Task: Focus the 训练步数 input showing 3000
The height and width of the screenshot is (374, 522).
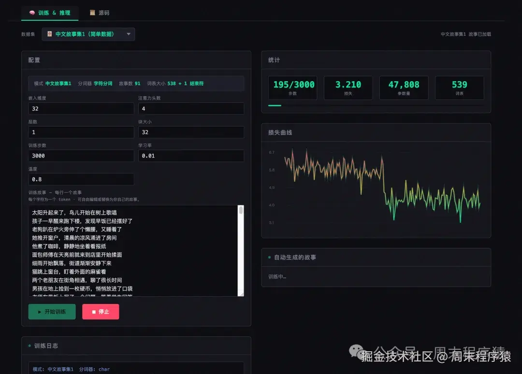Action: click(x=81, y=156)
